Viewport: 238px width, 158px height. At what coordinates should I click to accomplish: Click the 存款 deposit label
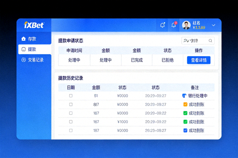[x=32, y=39]
